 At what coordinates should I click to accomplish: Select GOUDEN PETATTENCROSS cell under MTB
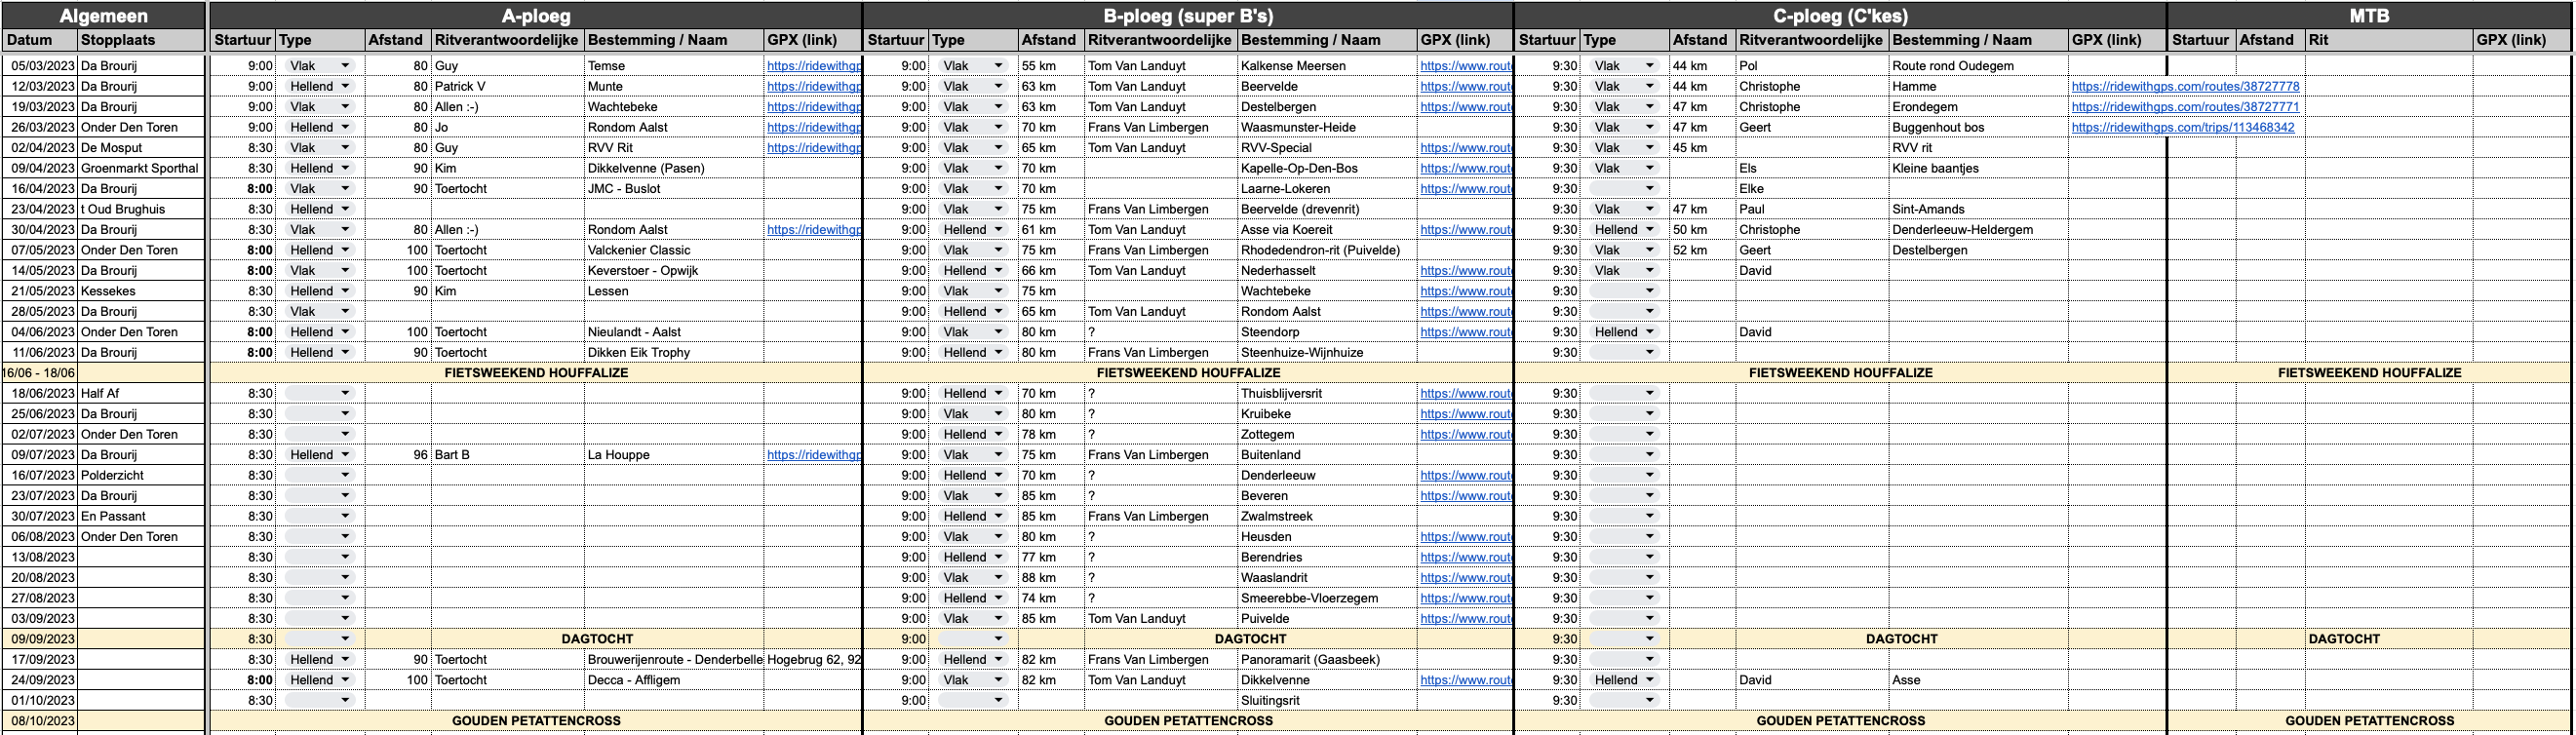(x=2369, y=721)
